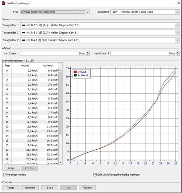The height and width of the screenshot is (193, 182).
Task: Click the red locomotive icon in Locomotief field
Action: tap(115, 12)
